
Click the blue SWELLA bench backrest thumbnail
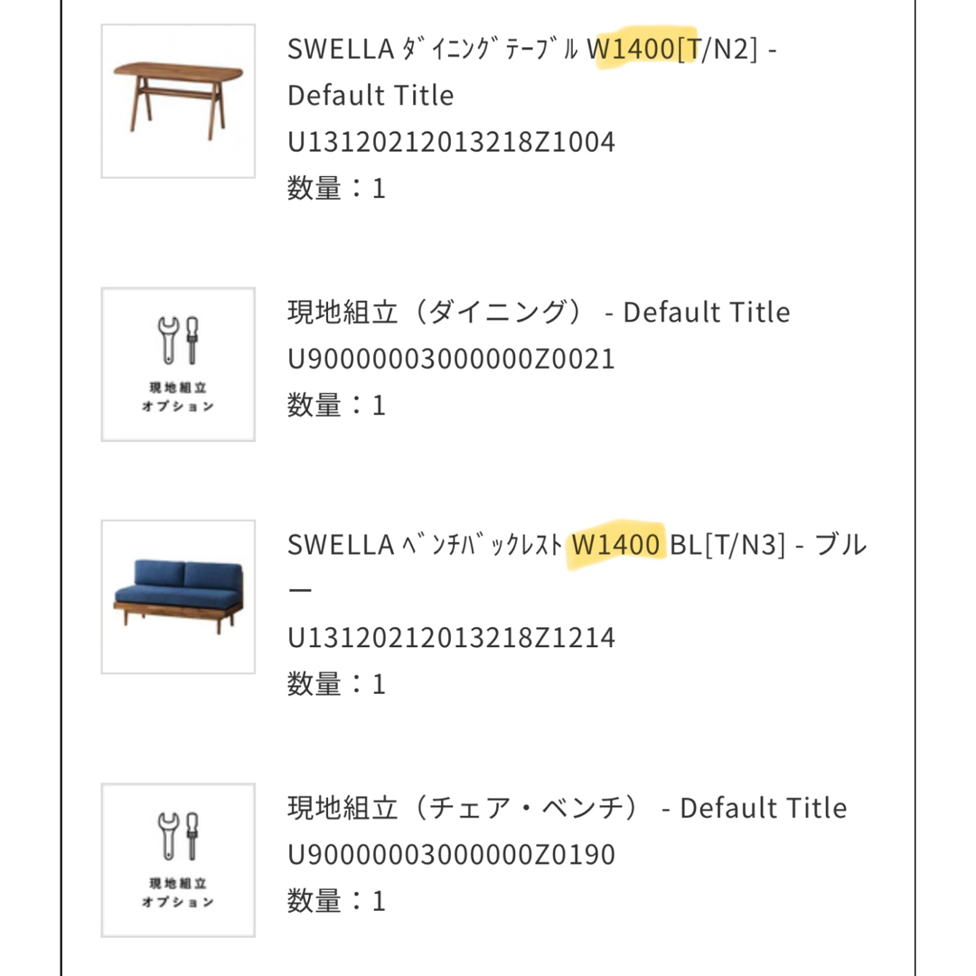(178, 596)
